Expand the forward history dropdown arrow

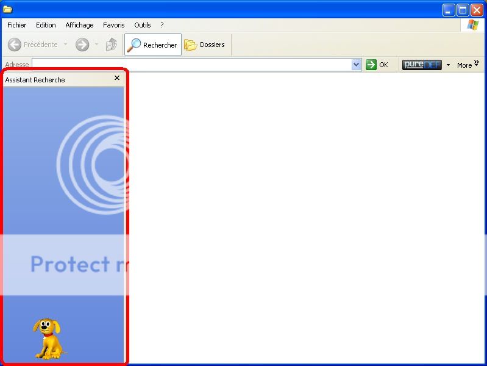coord(96,45)
